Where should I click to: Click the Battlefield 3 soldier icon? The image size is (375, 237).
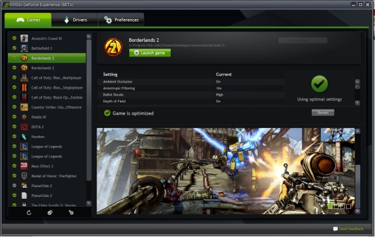(24, 48)
